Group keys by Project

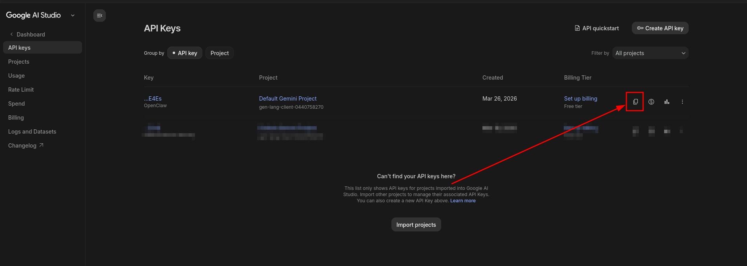click(x=219, y=53)
